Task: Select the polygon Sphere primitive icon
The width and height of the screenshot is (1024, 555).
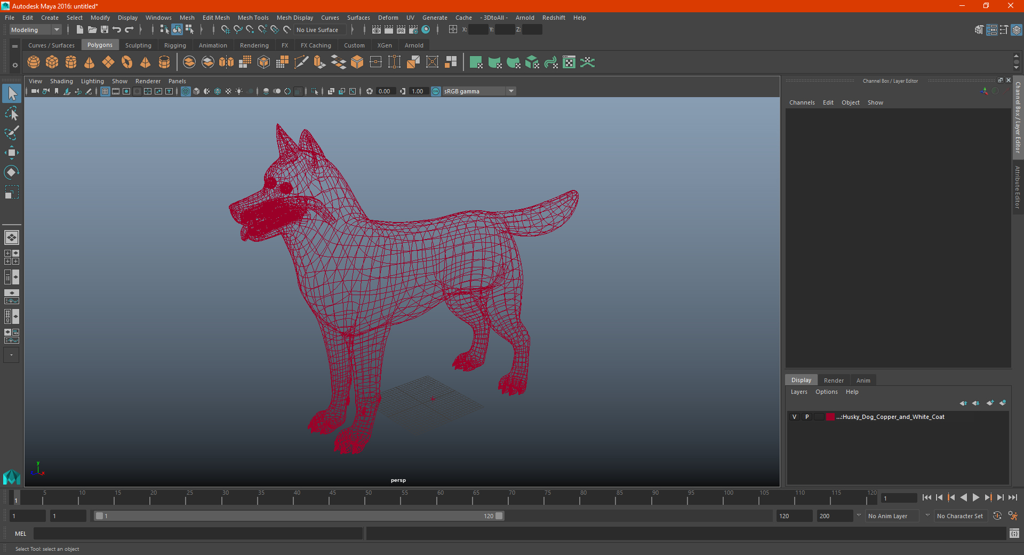Action: [x=34, y=62]
